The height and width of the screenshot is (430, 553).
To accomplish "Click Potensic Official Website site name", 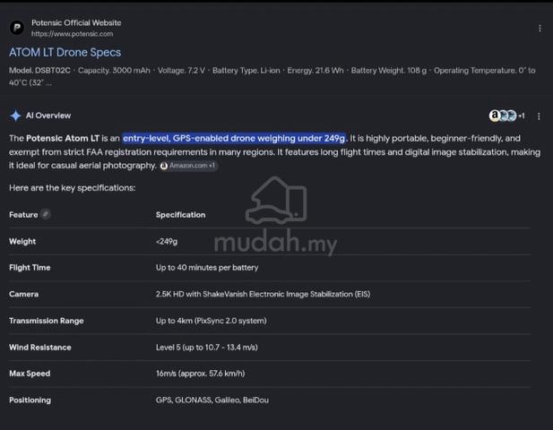I will 76,22.
